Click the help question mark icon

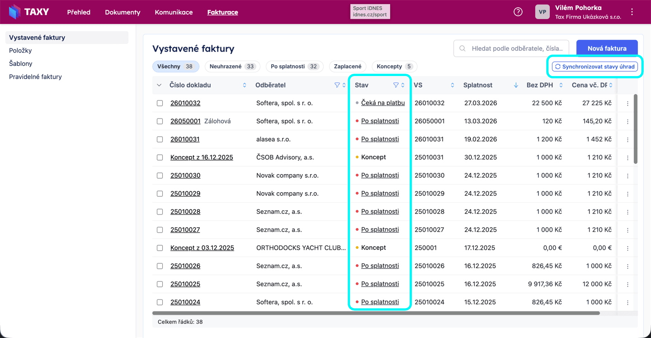[518, 12]
